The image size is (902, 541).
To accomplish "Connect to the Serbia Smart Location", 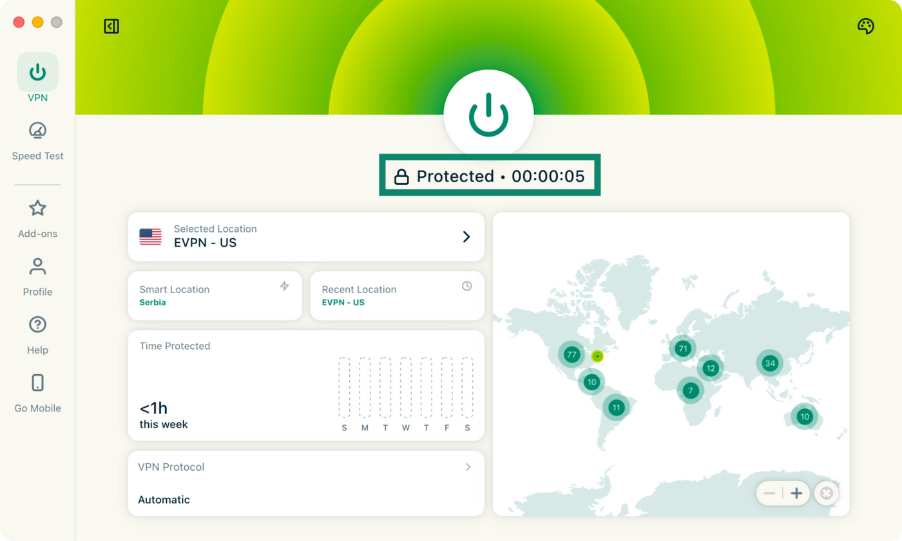I will 215,296.
